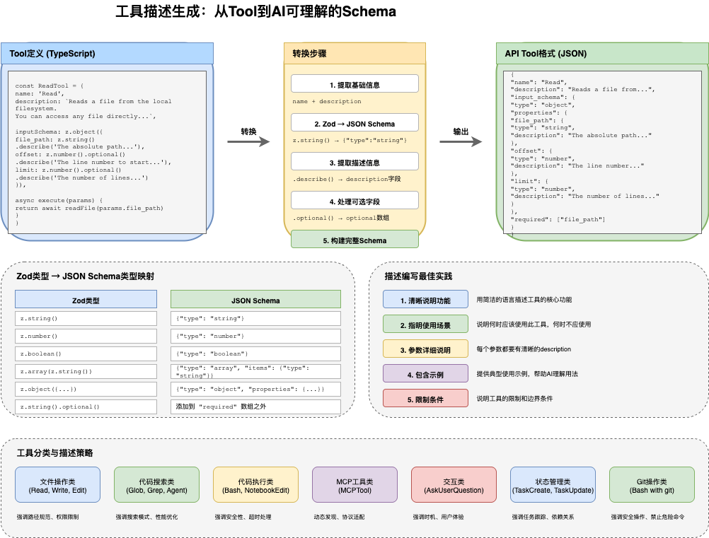The width and height of the screenshot is (709, 538).
Task: Click the '转换' arrow label
Action: pyautogui.click(x=248, y=131)
